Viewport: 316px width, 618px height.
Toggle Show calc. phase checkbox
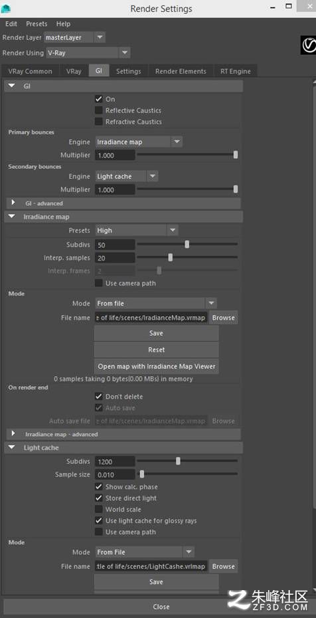tap(99, 486)
